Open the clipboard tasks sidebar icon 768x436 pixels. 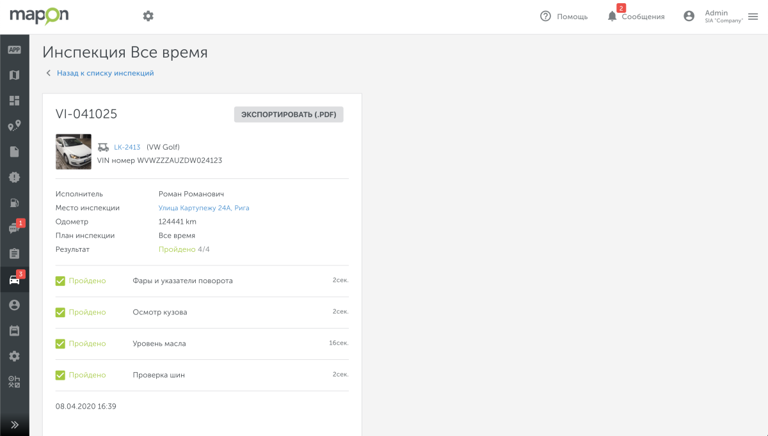[14, 254]
